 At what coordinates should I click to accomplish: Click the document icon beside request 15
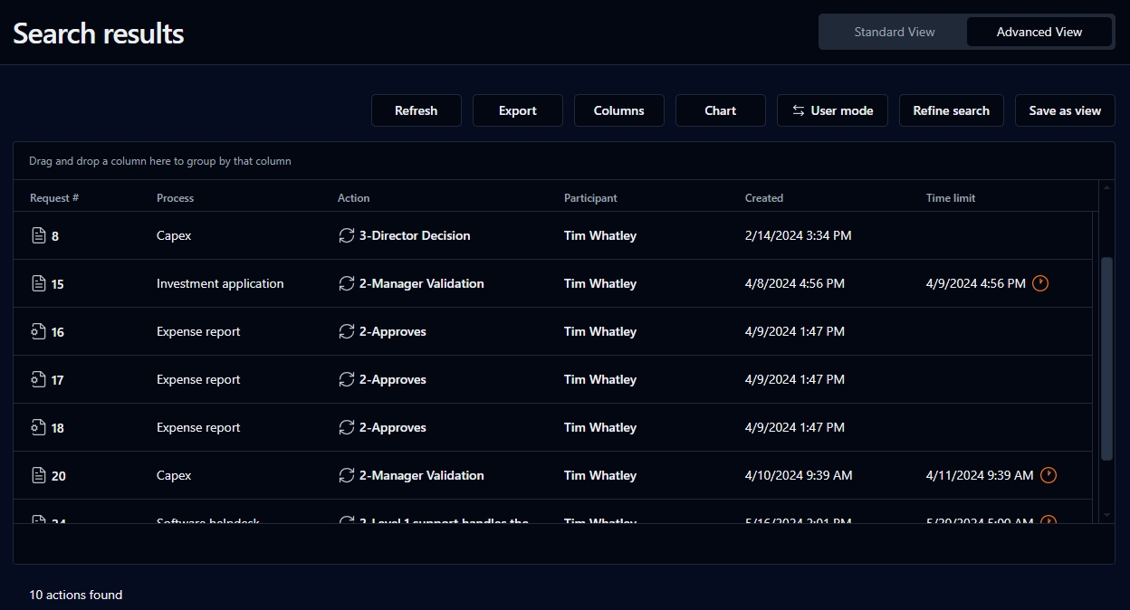click(38, 284)
